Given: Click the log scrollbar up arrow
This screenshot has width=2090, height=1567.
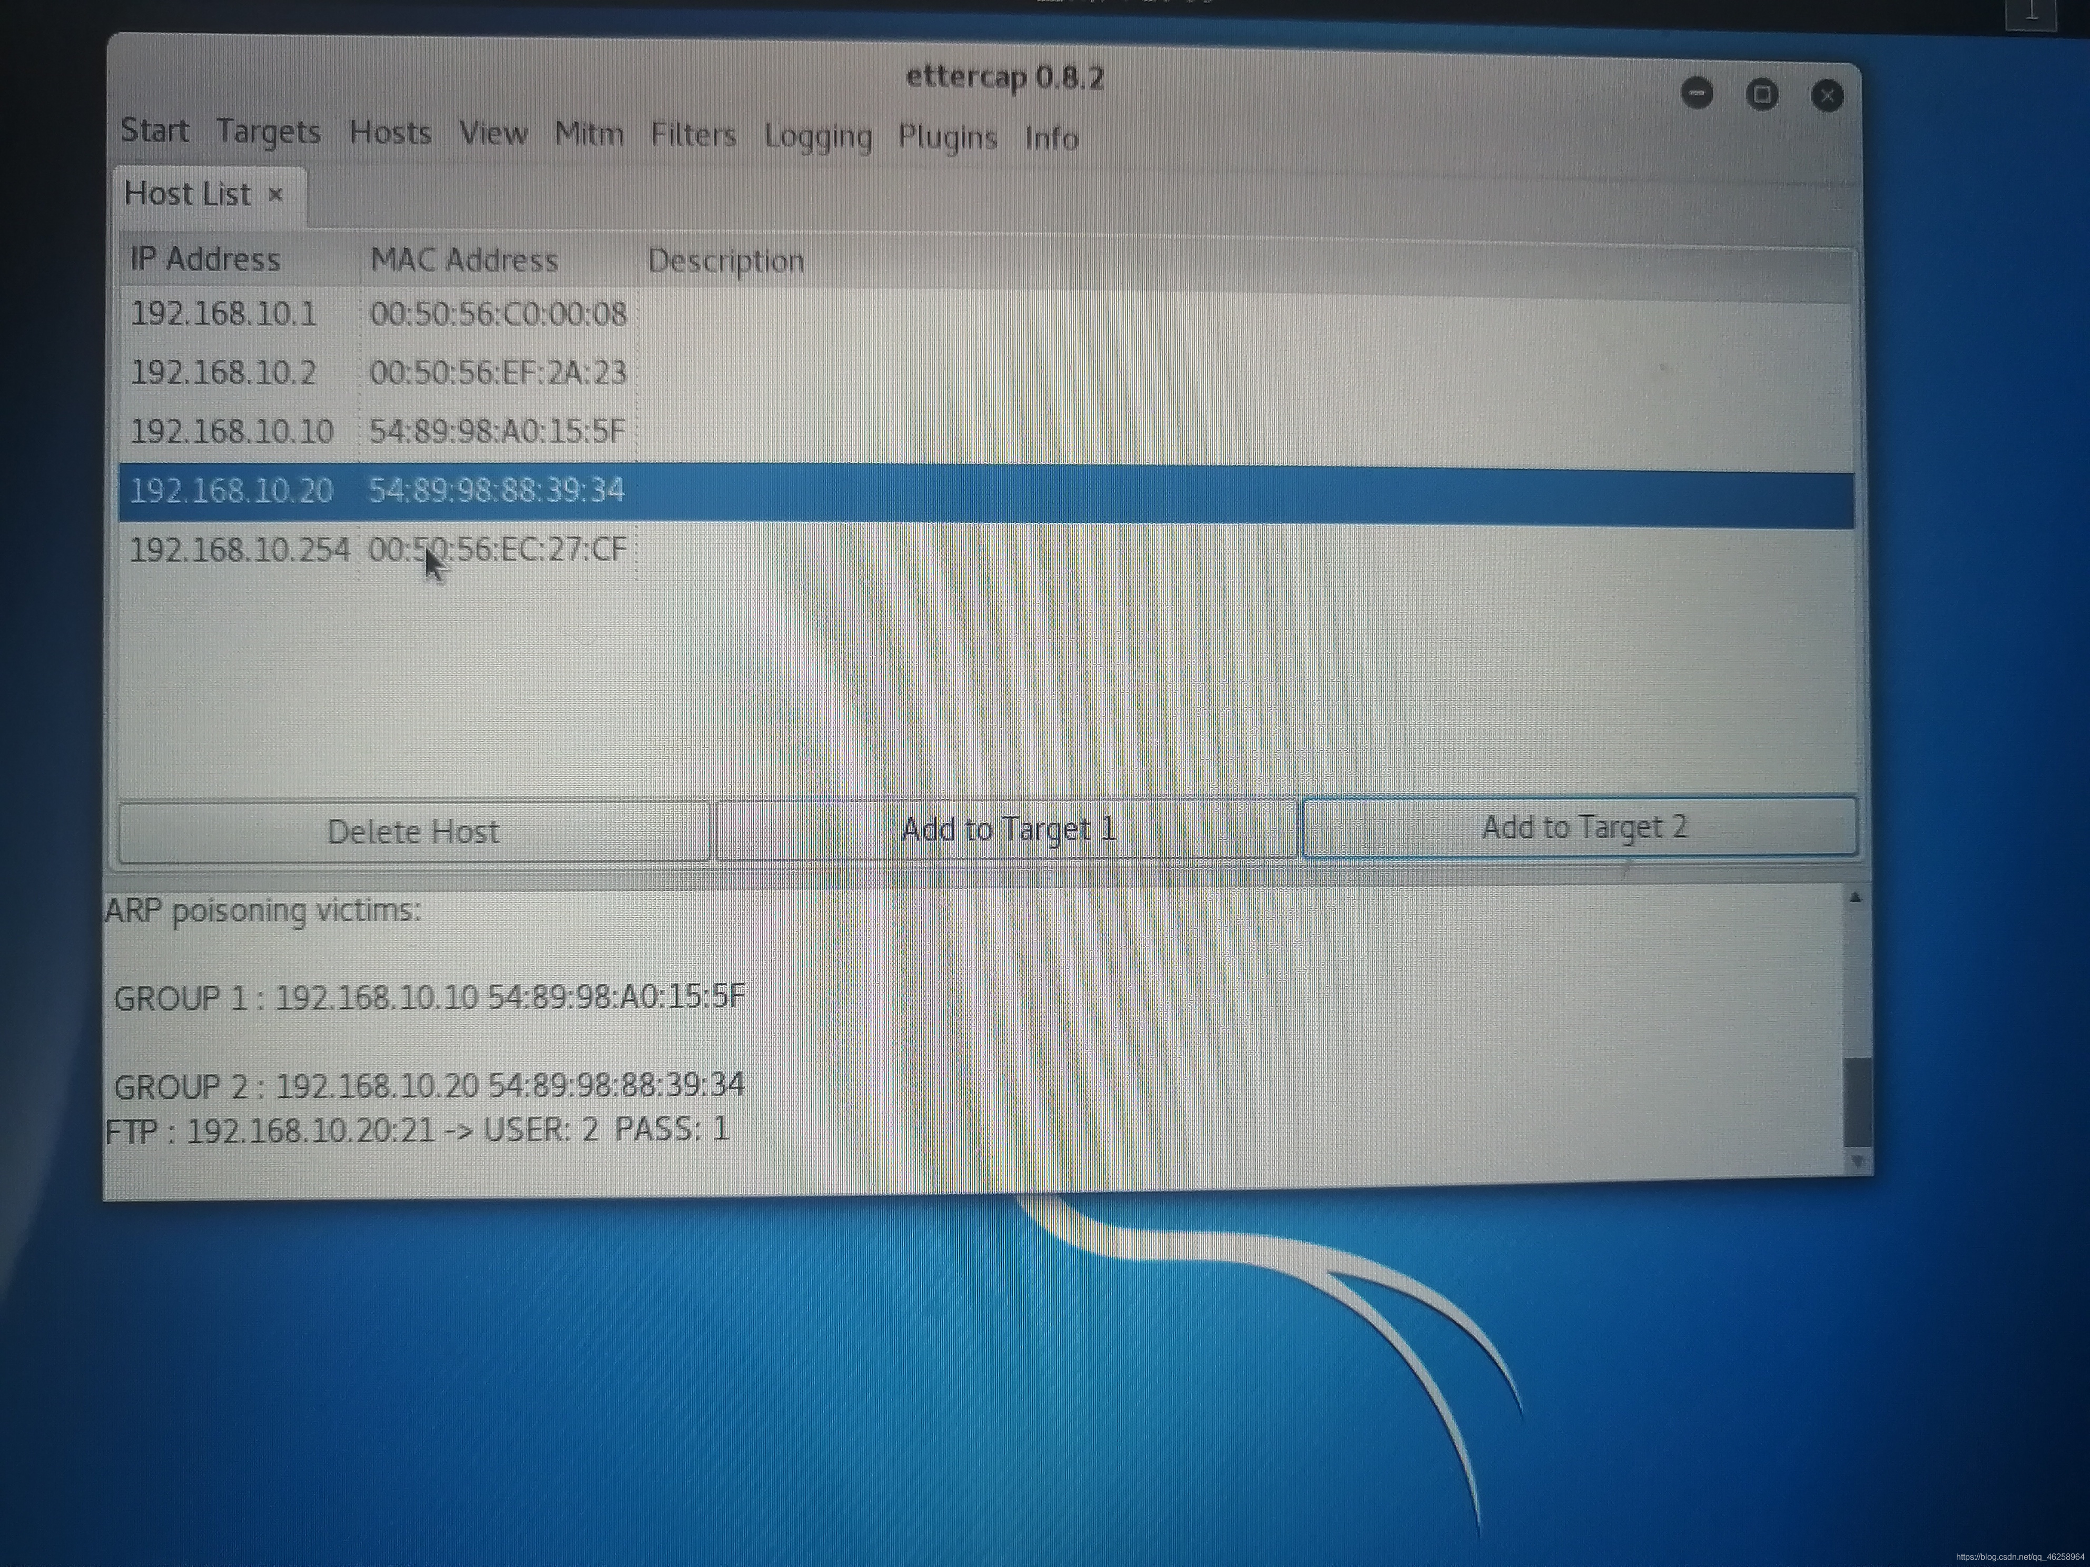Looking at the screenshot, I should coord(1855,898).
